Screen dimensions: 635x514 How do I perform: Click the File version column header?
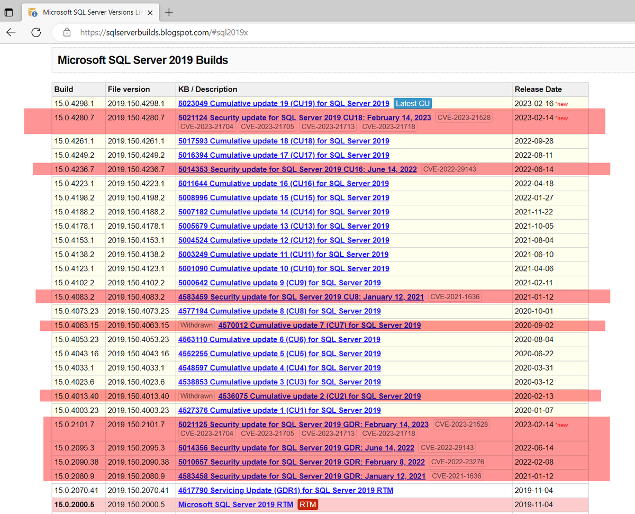[x=140, y=89]
